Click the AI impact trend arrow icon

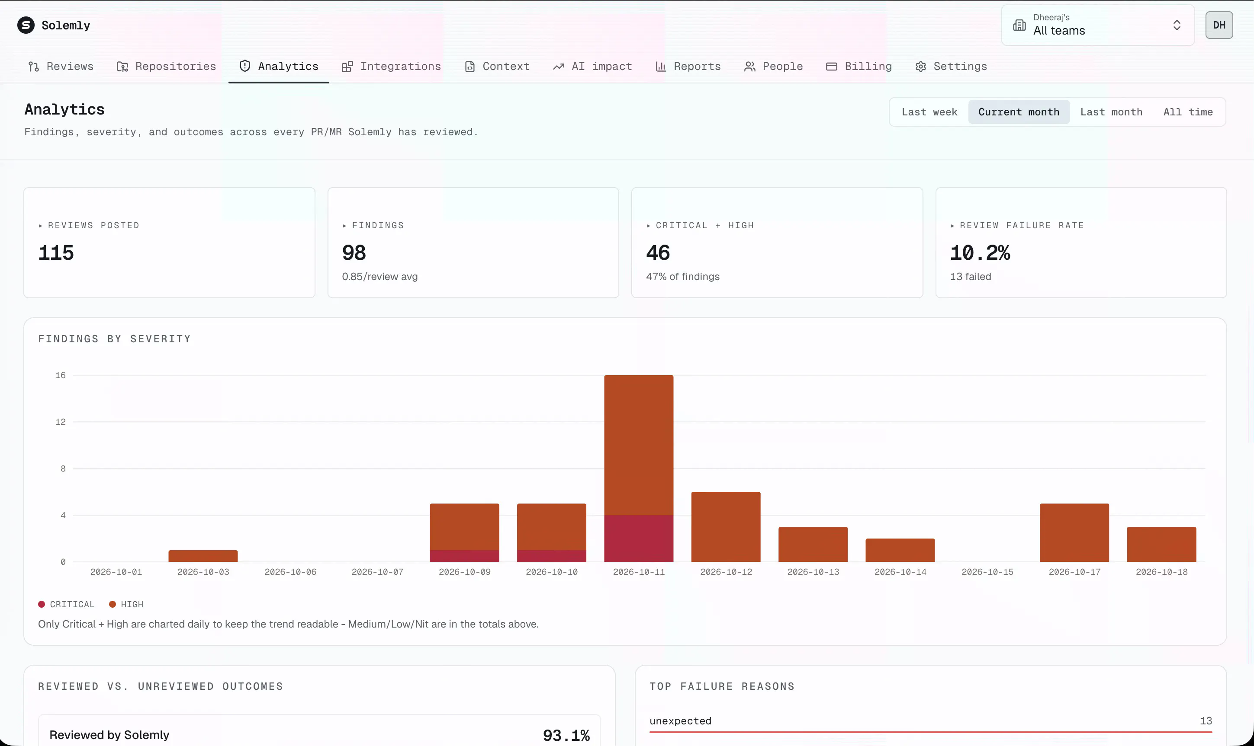coord(559,67)
